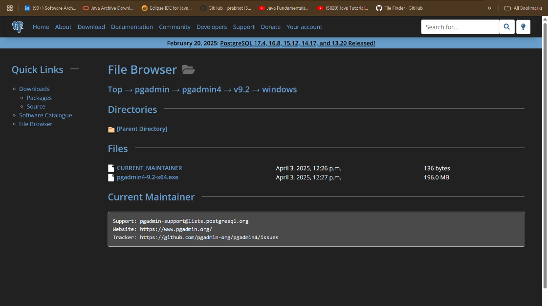Open the Java Fundamentals YouTube bookmark

coord(284,8)
